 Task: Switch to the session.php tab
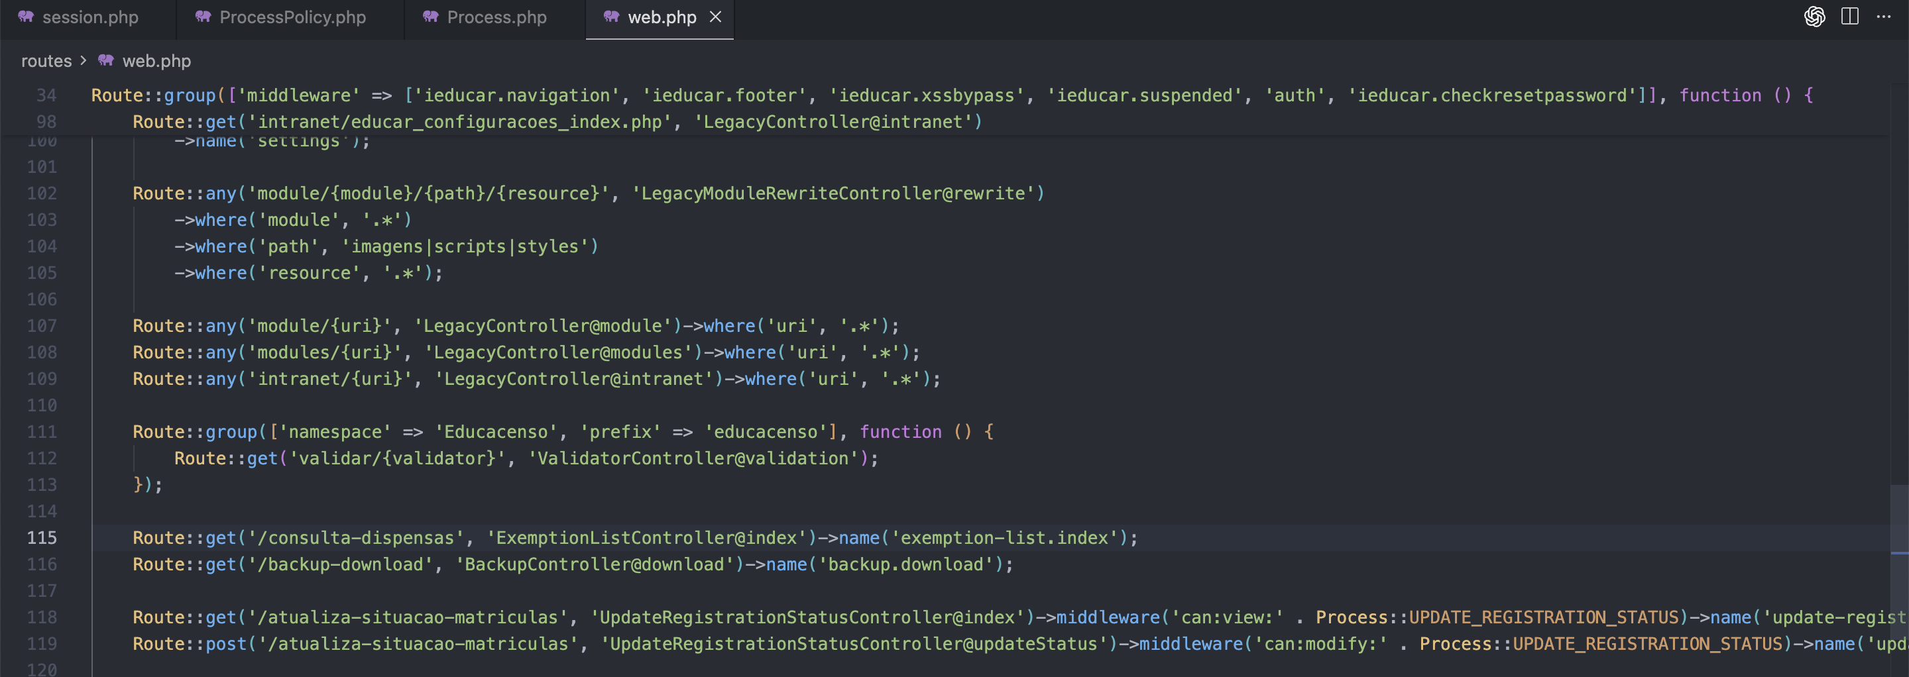point(89,17)
